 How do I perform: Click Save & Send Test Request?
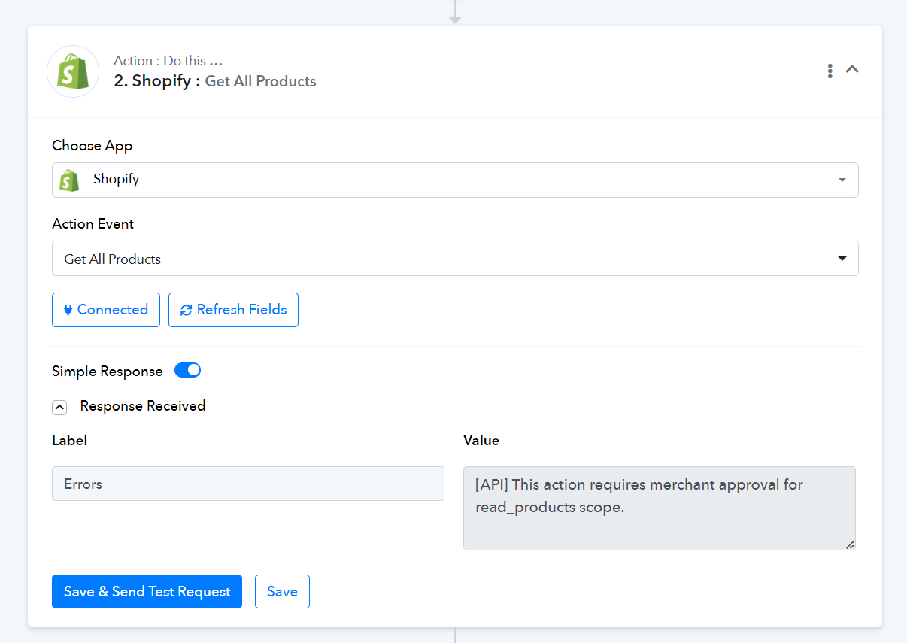tap(147, 592)
